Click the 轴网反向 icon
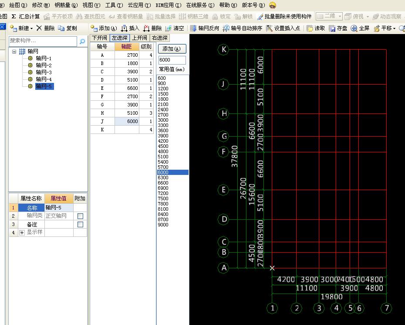The image size is (405, 325). point(193,28)
